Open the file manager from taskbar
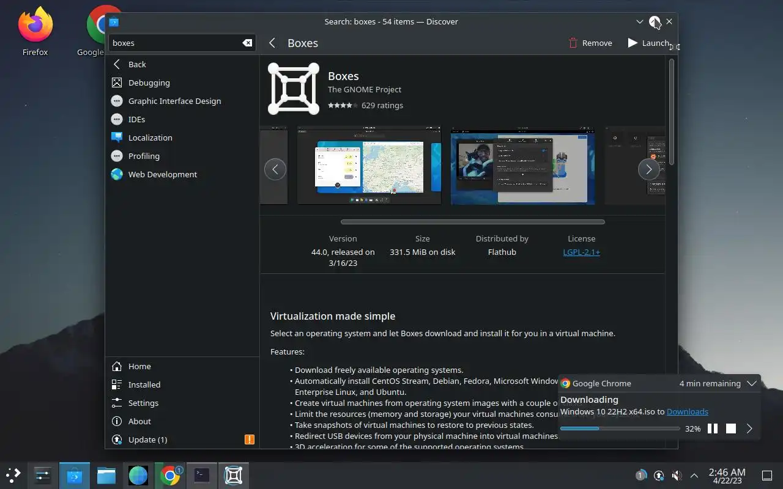The image size is (783, 489). pyautogui.click(x=106, y=475)
